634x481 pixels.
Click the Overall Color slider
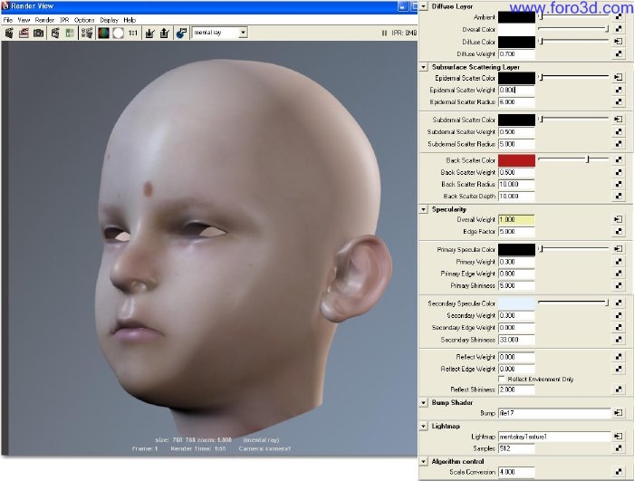(x=573, y=29)
